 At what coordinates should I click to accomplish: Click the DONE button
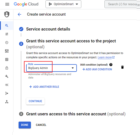pos(25,125)
